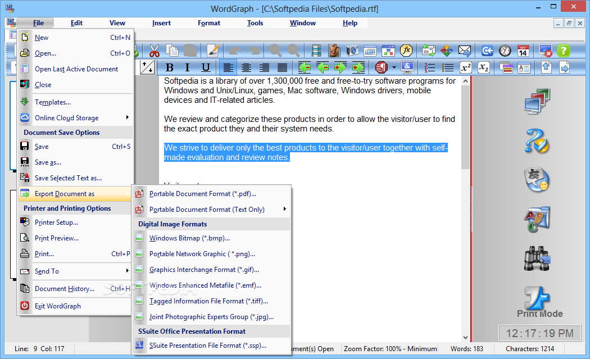Click the Words: 183 status entry
This screenshot has height=359, width=590.
click(x=466, y=349)
